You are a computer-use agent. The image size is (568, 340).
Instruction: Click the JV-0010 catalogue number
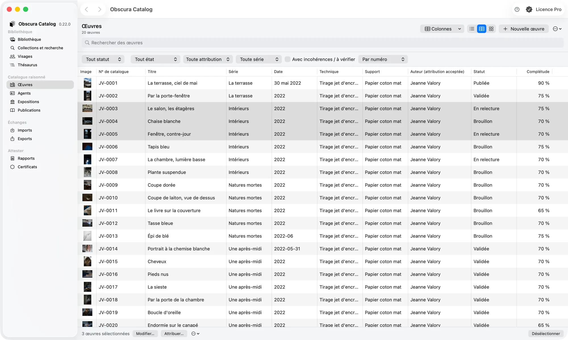108,198
